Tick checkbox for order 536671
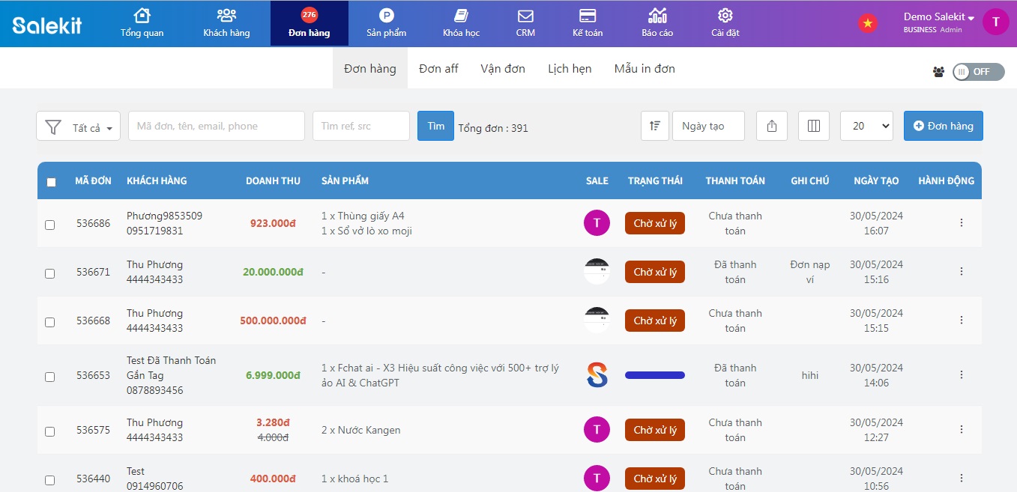The width and height of the screenshot is (1017, 492). [x=50, y=273]
